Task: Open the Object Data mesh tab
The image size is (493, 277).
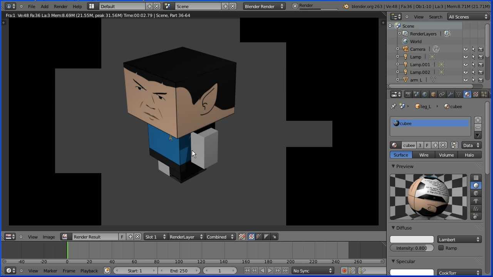Action: tap(459, 94)
